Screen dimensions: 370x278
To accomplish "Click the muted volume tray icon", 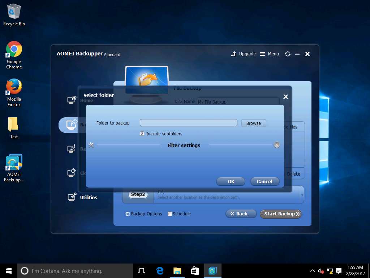I will click(x=321, y=271).
